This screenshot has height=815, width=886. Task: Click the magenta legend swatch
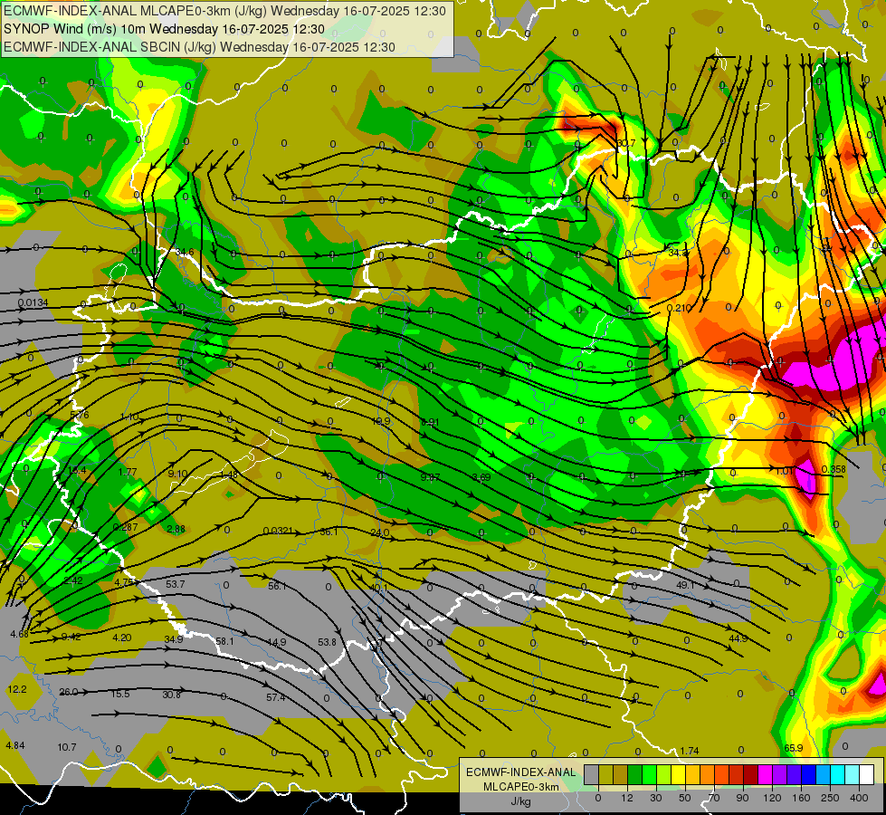pos(765,775)
